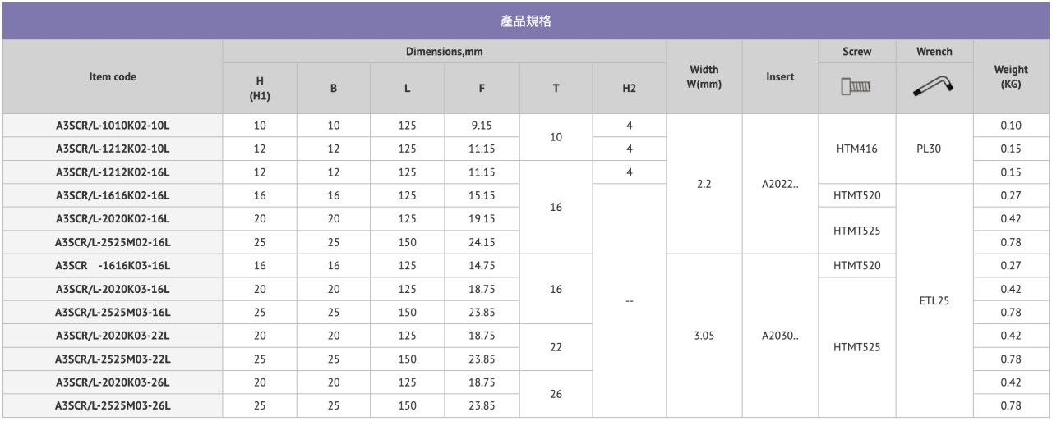This screenshot has height=421, width=1052.
Task: Click the PL30 wrench cell
Action: point(934,149)
